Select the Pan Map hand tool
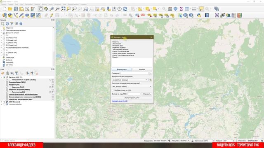 (x=40, y=9)
